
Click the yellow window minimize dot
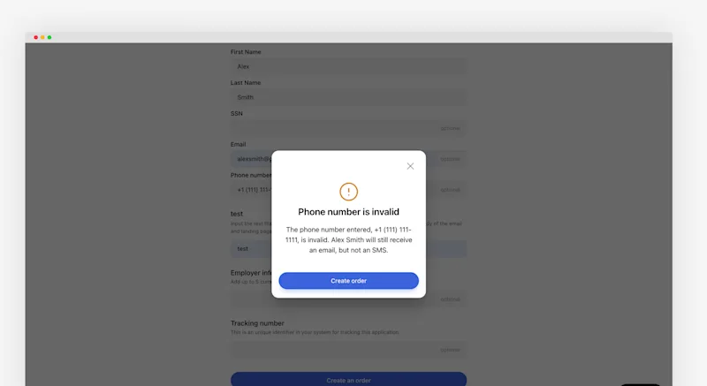(x=42, y=37)
